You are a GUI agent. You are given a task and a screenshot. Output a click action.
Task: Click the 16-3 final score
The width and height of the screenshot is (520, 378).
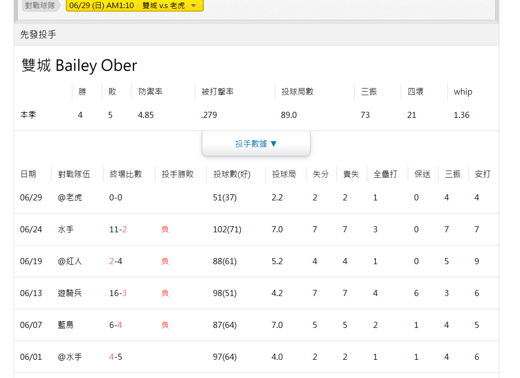(x=118, y=293)
